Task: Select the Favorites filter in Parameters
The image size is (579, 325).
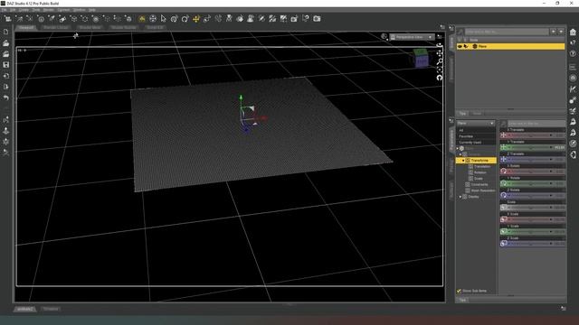Action: click(x=477, y=136)
